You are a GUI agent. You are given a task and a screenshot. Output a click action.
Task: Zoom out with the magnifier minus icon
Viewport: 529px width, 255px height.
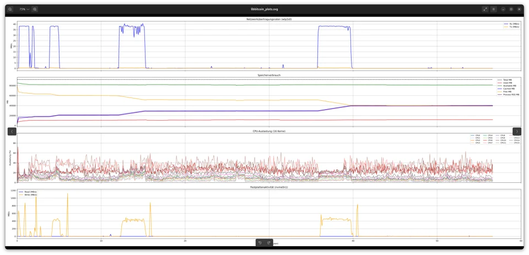(x=10, y=9)
